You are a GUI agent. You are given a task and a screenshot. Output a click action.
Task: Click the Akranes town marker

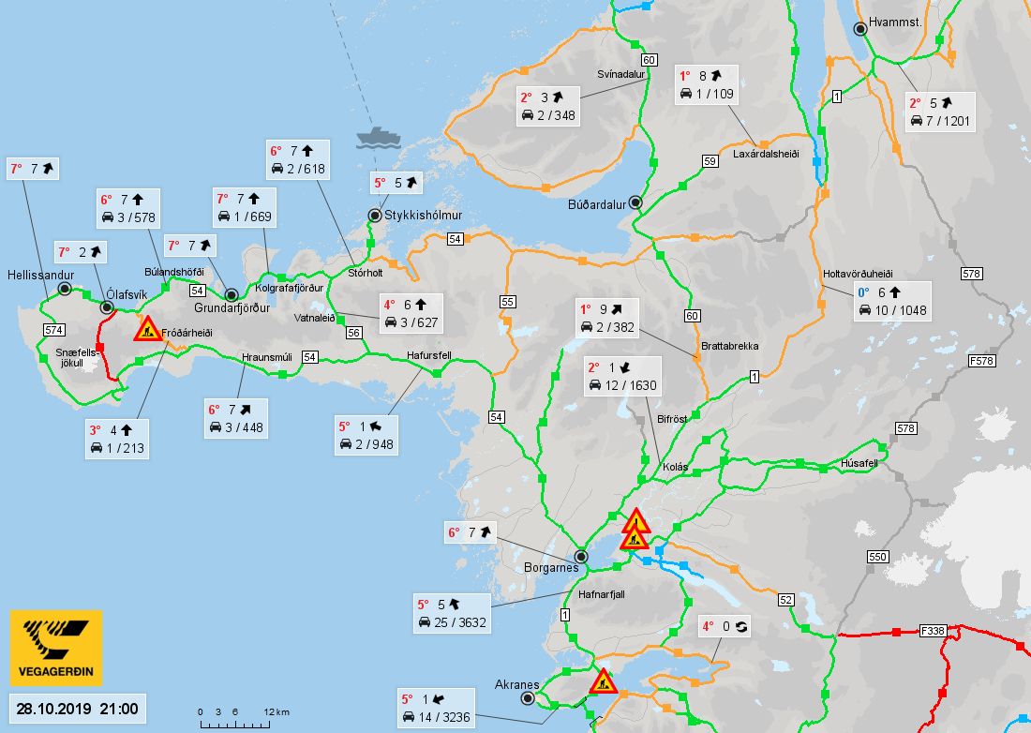[x=528, y=698]
